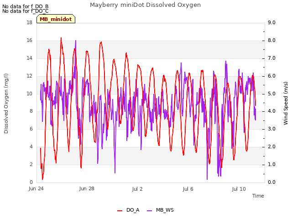The height and width of the screenshot is (219, 292).
Task: Click the Wind Speed (m/s) axis label
Action: click(x=286, y=103)
